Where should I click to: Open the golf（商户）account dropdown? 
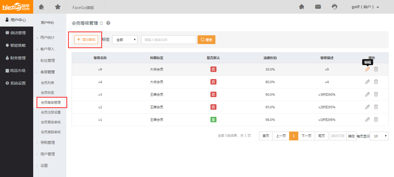(x=365, y=7)
